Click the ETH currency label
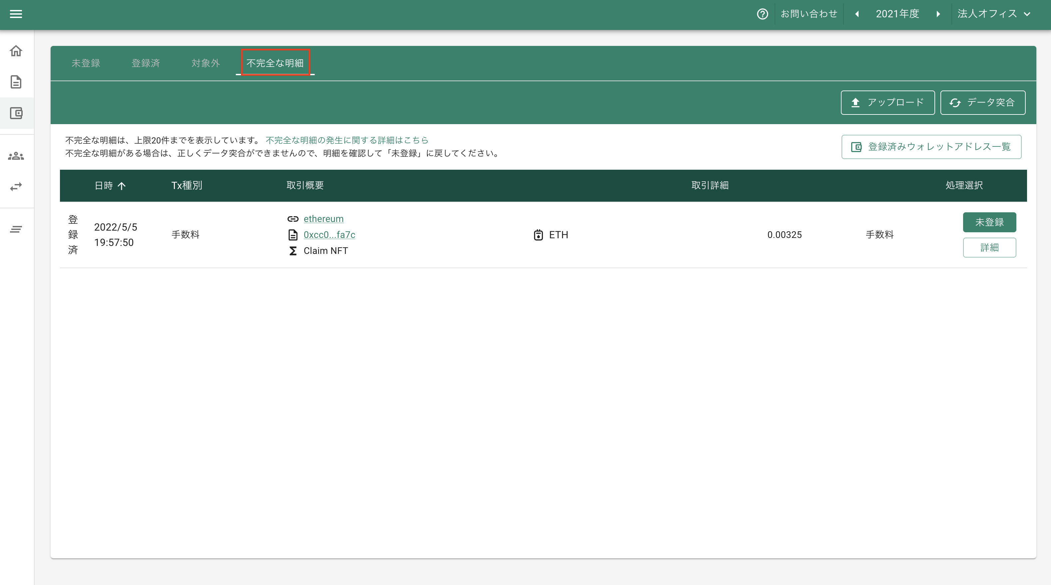The image size is (1051, 585). 558,235
